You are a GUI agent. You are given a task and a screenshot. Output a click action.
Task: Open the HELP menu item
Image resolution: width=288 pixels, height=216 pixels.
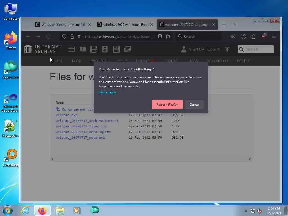pyautogui.click(x=122, y=61)
